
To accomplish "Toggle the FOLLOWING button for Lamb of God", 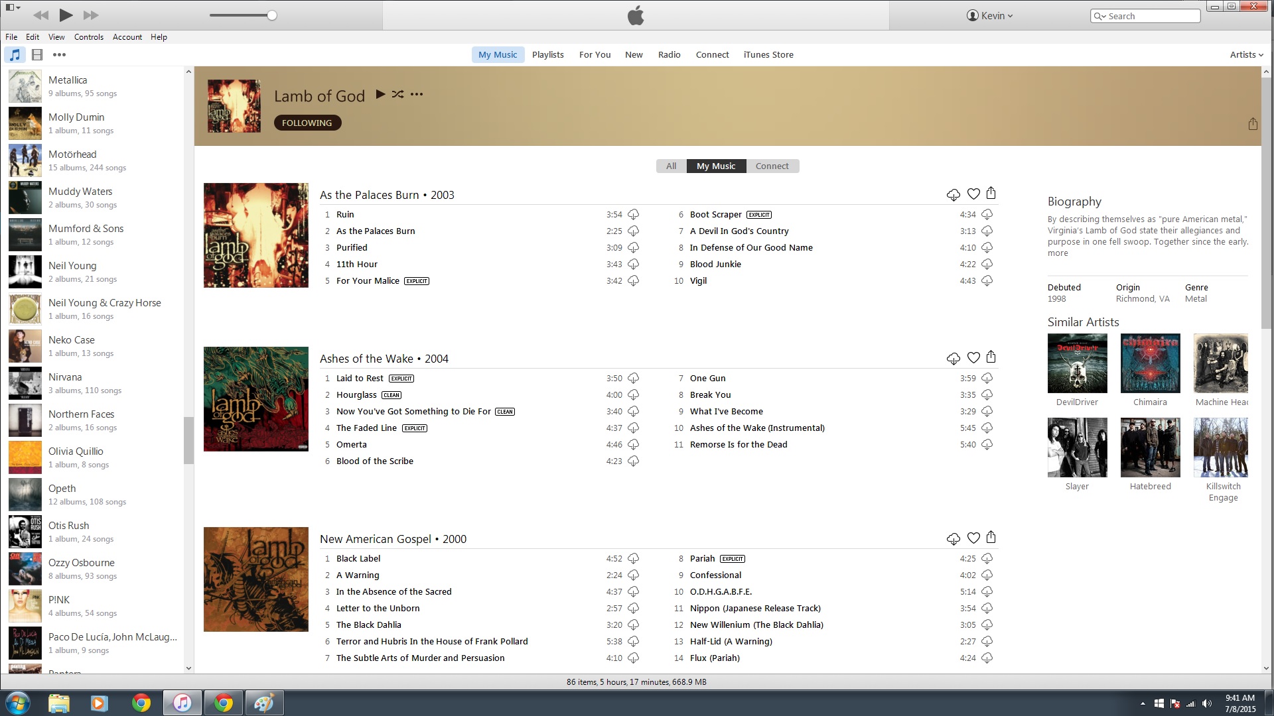I will 307,123.
